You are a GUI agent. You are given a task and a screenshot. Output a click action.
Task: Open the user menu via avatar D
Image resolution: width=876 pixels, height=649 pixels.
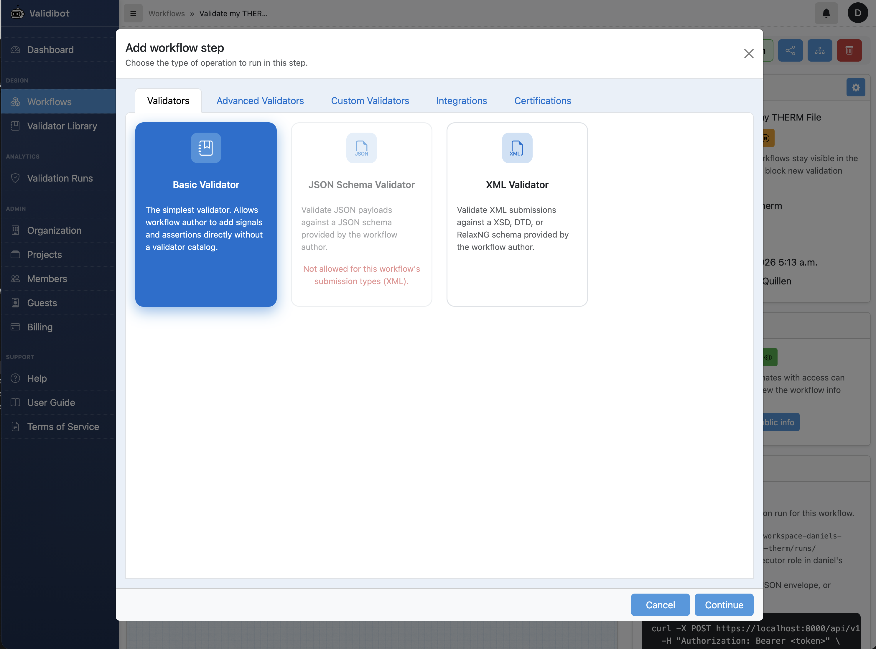[858, 13]
